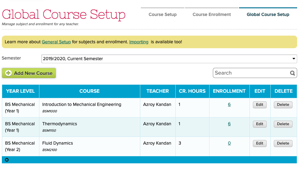Delete the Introduction to Mechanical Engineering course
The image size is (303, 171).
point(283,105)
